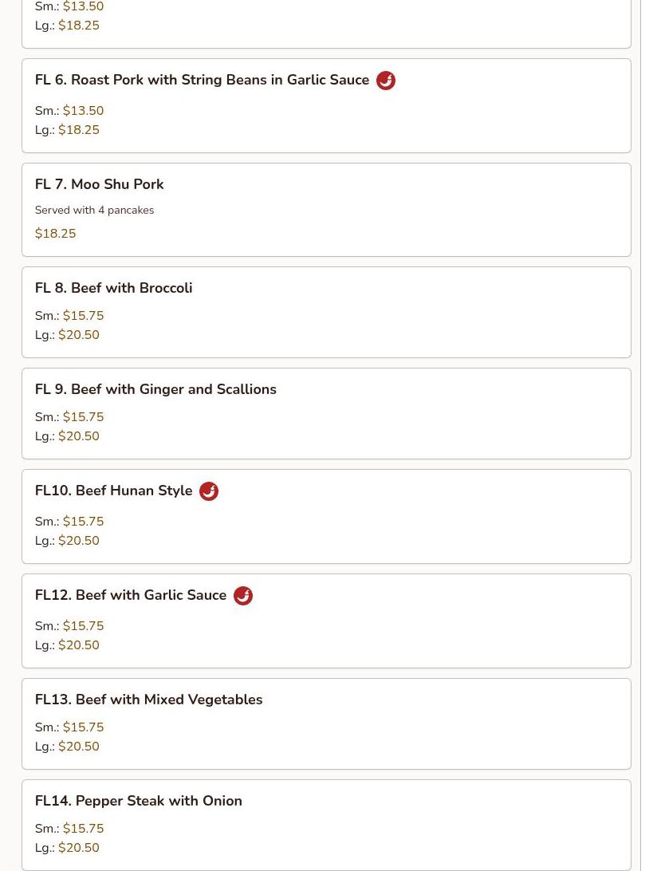Image resolution: width=657 pixels, height=871 pixels.
Task: Select FL 9. Beef with Ginger and Scallions
Action: [x=155, y=389]
